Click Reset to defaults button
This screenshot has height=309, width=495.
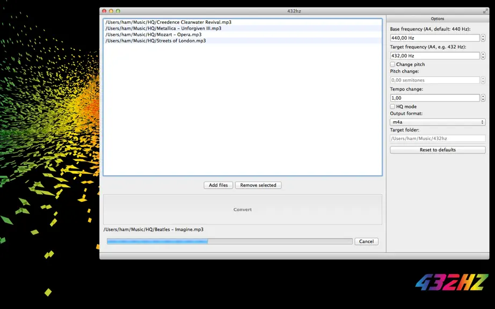tap(438, 150)
